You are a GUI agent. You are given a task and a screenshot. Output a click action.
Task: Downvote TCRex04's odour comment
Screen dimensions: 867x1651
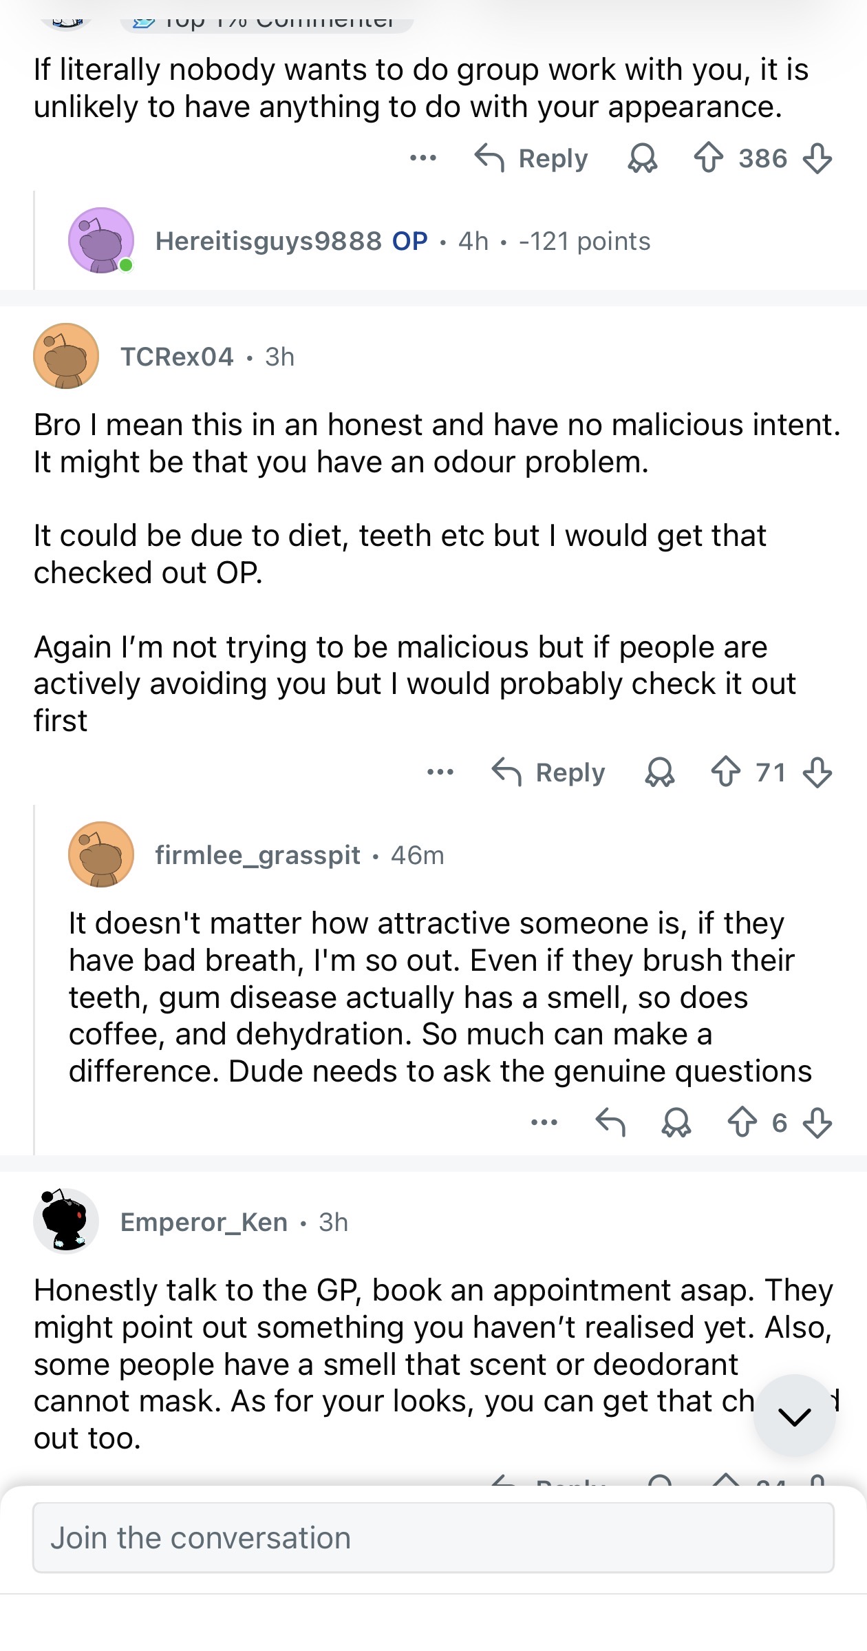817,772
